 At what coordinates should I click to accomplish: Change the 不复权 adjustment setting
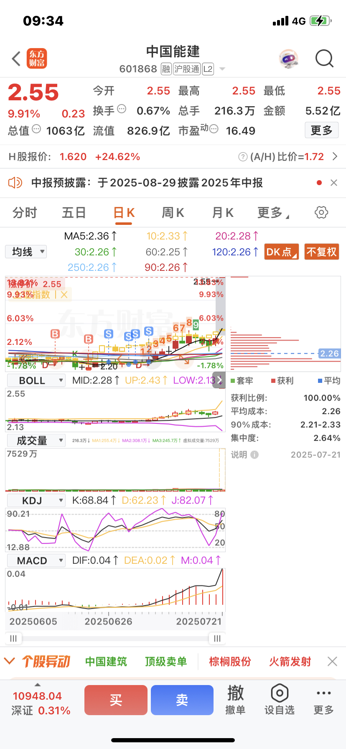coord(321,252)
